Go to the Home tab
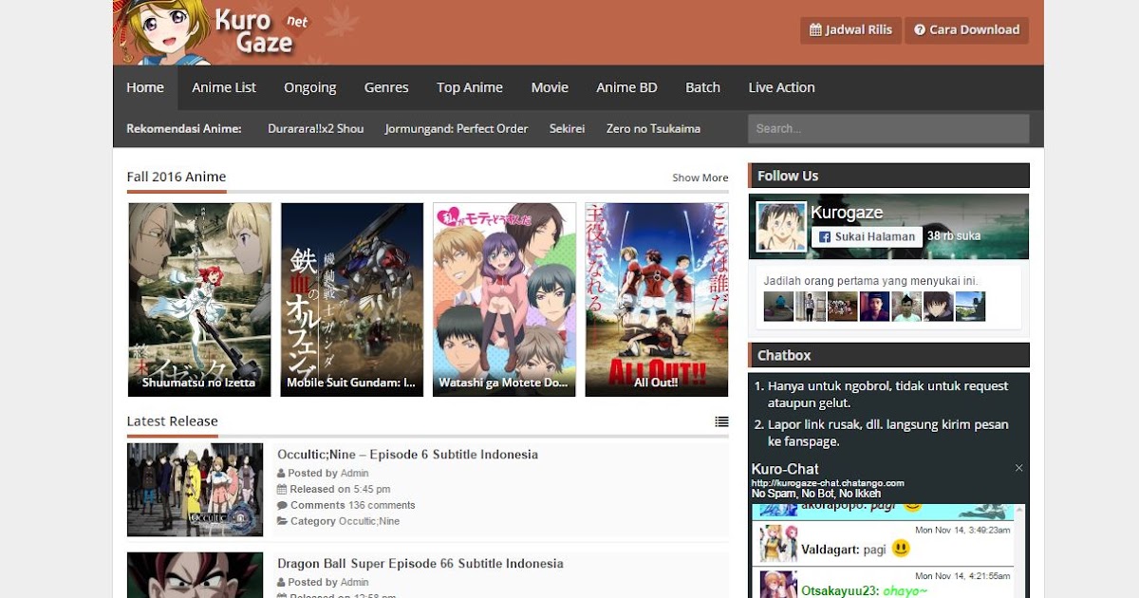 tap(145, 87)
